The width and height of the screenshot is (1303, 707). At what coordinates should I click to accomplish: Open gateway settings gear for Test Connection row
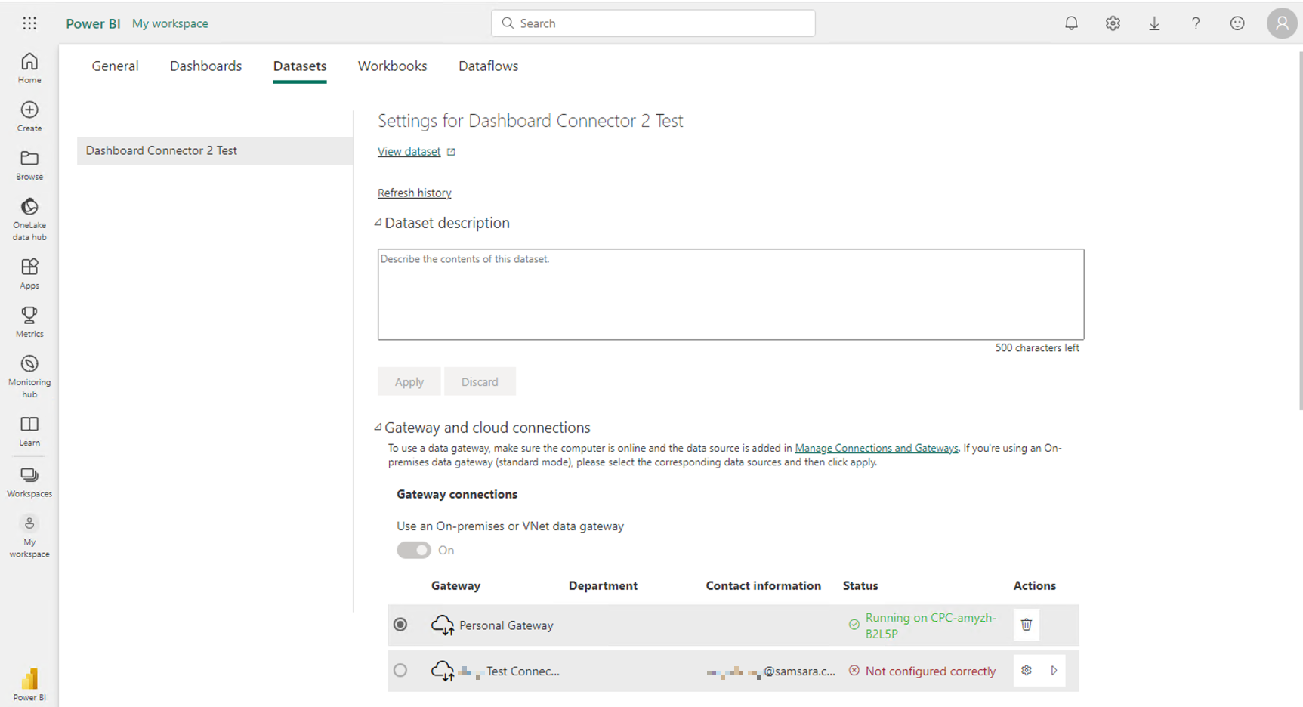coord(1026,670)
